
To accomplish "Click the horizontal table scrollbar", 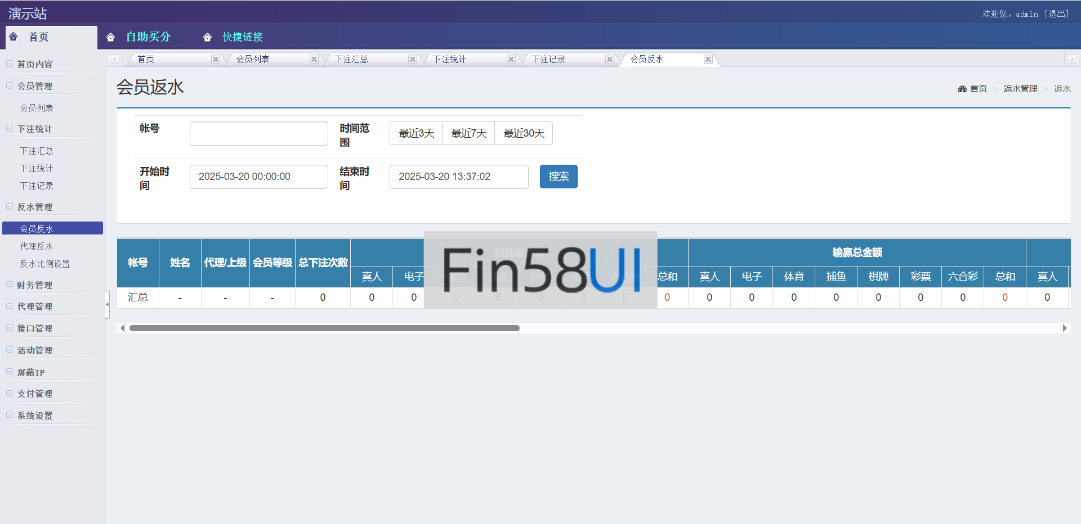I will (324, 328).
